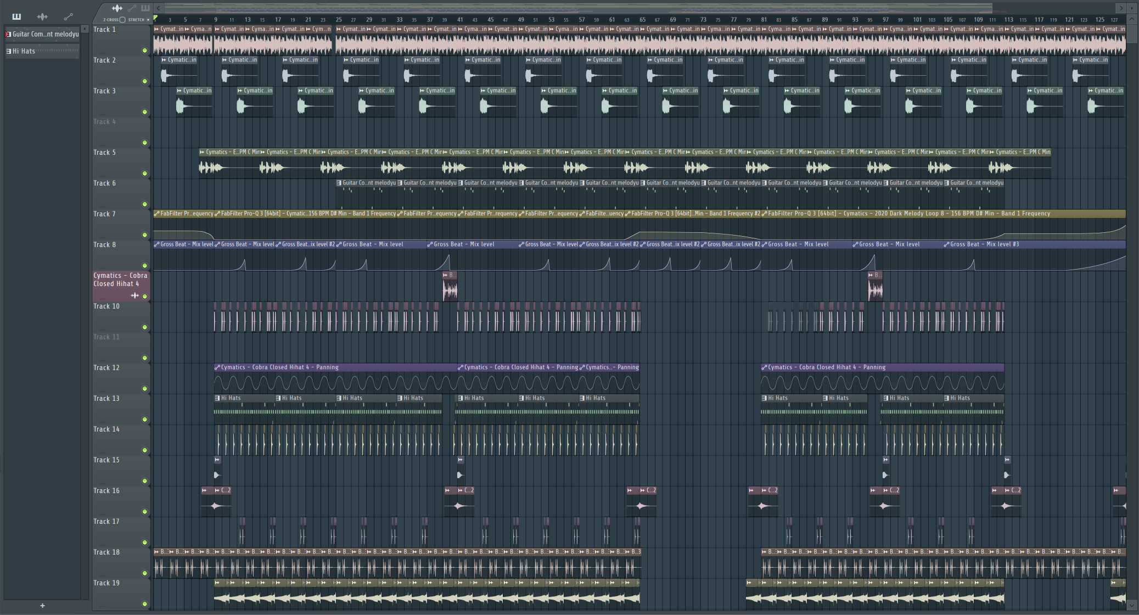Select the Track 14 header
Viewport: 1139px width, 615px height.
[x=121, y=440]
